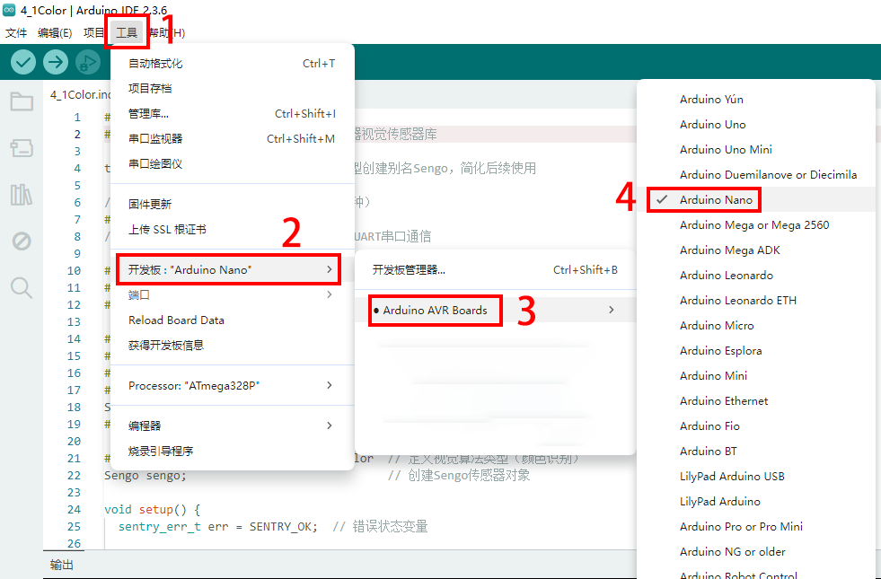The height and width of the screenshot is (579, 881).
Task: Select 固件更新 menu entry
Action: click(232, 204)
